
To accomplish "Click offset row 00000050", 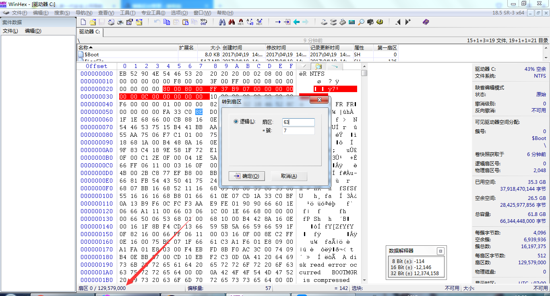I will 97,112.
